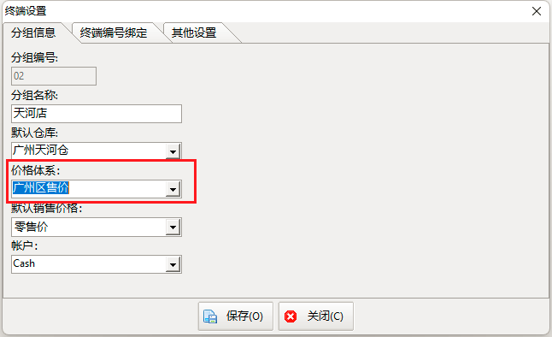Click the 分组名称 field containing 天河店
Viewport: 552px width, 337px height.
coord(97,114)
